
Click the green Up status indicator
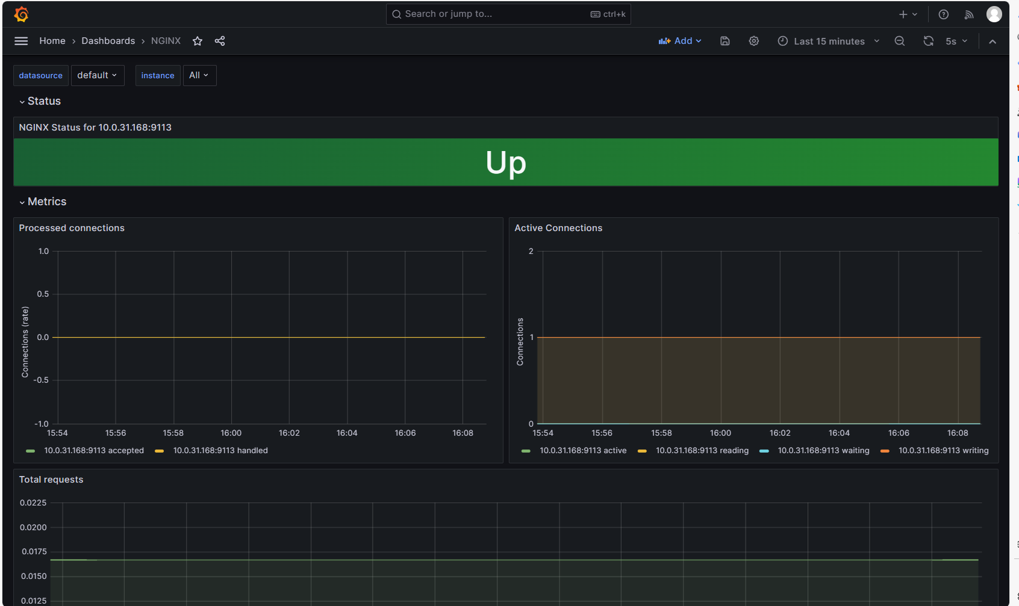[506, 162]
